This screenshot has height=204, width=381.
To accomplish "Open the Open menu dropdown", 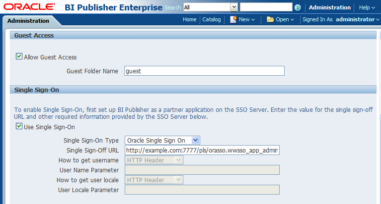I will (285, 19).
